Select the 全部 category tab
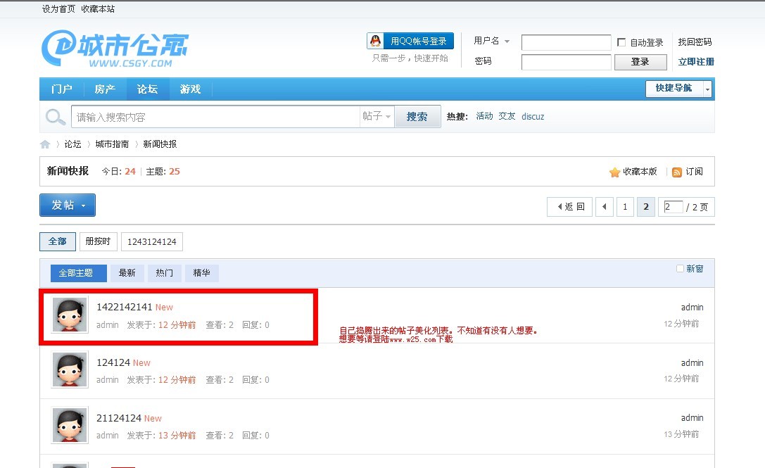 58,241
